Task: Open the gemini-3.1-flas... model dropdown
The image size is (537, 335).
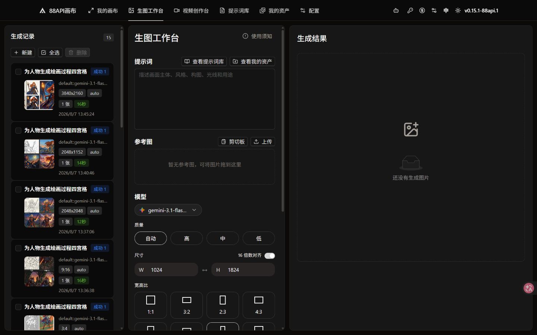Action: click(x=168, y=210)
